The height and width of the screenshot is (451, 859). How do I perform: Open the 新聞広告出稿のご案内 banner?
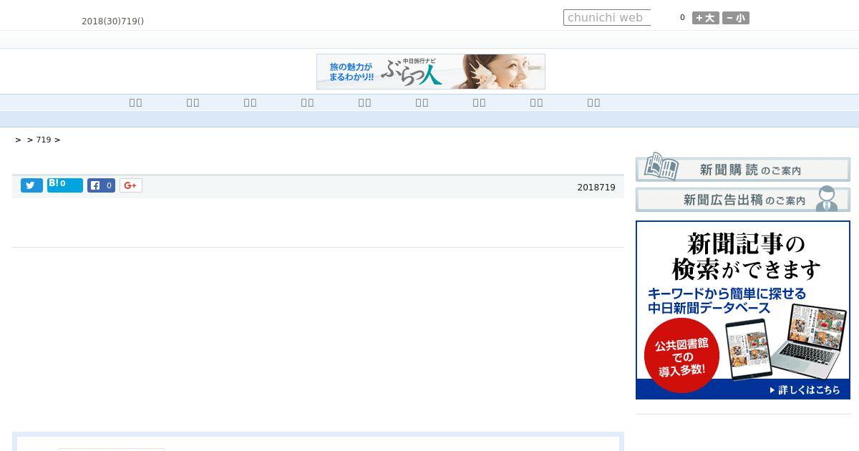tap(743, 199)
